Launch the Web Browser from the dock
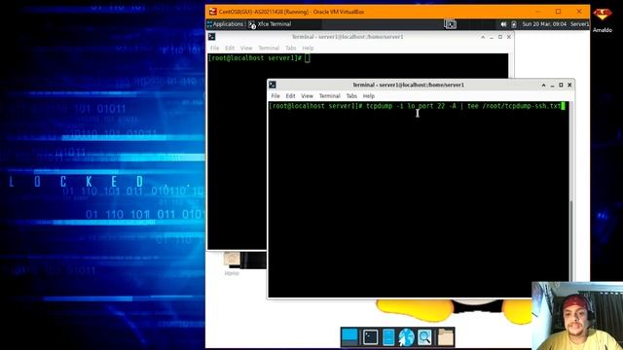The image size is (623, 350). pyautogui.click(x=406, y=337)
